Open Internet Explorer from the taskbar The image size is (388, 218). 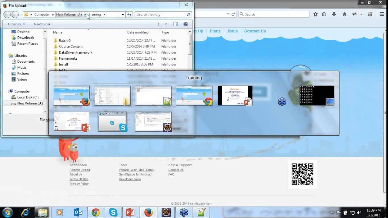[x=25, y=212]
